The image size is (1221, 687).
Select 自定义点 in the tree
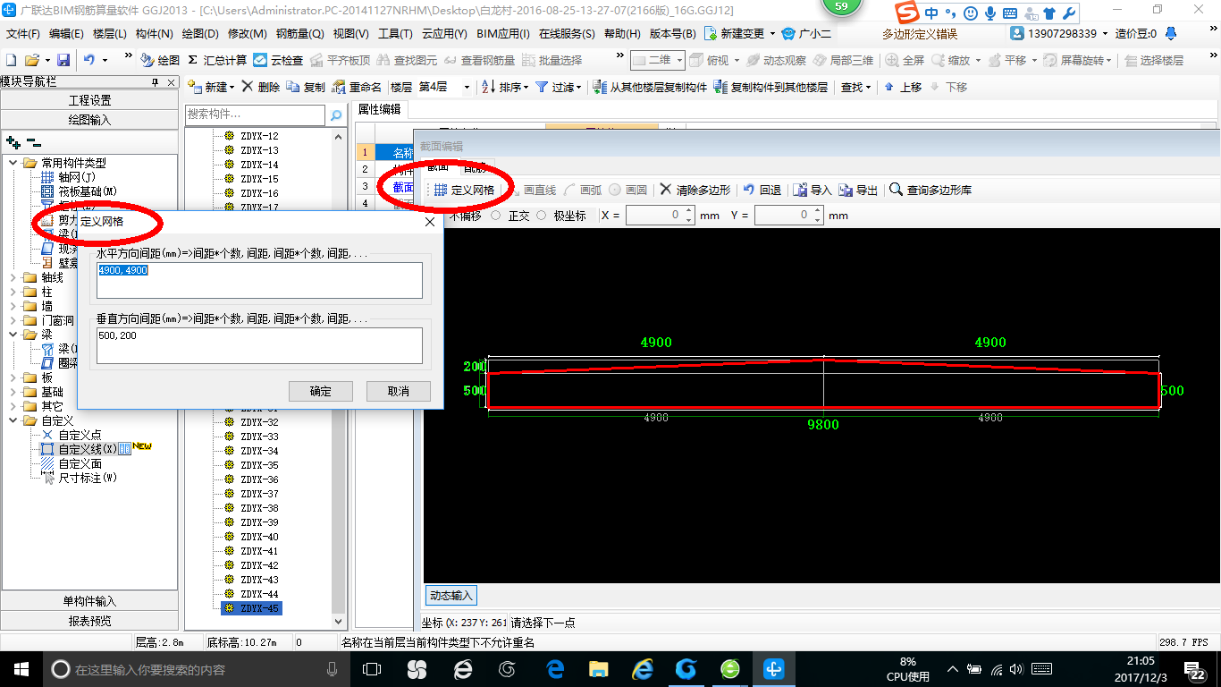click(x=80, y=435)
